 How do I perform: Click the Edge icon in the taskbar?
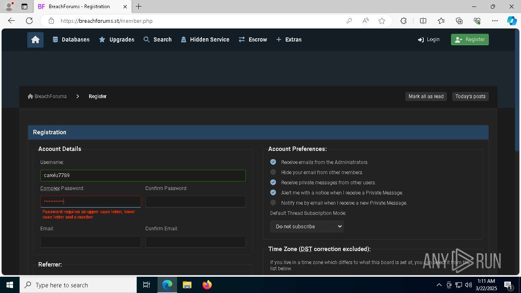167,285
